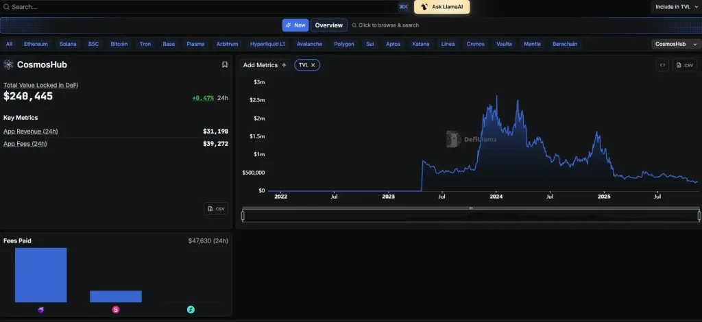This screenshot has height=322, width=702.
Task: Click the purple protocol icon under Fees Paid
Action: 40,310
